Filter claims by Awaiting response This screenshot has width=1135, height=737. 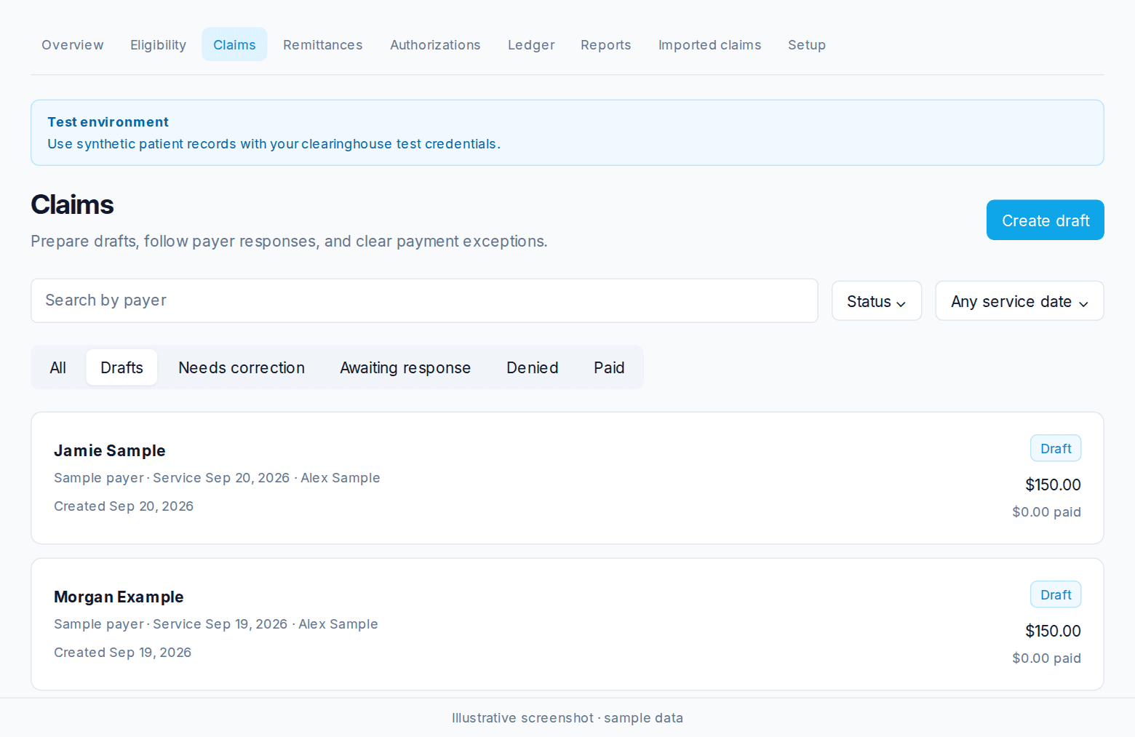[x=405, y=367]
